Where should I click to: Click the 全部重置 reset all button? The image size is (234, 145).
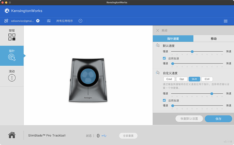tap(128, 136)
